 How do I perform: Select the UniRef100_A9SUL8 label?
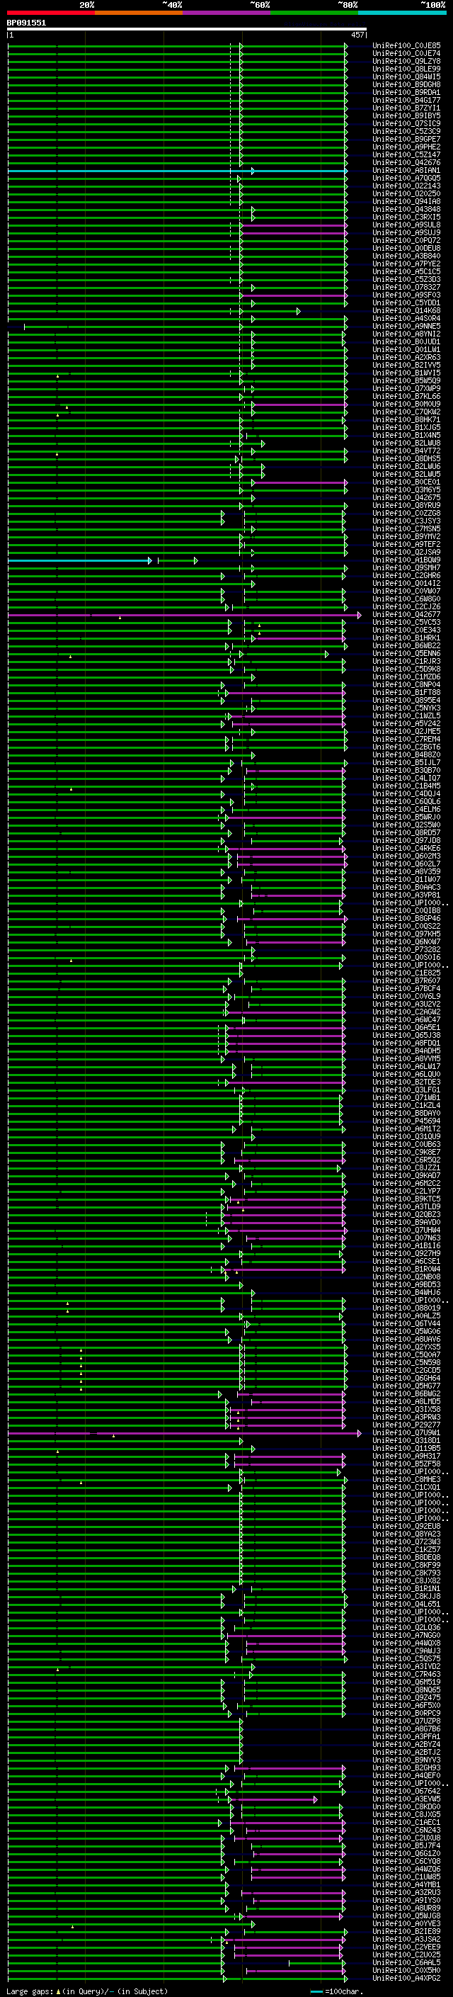[x=406, y=225]
